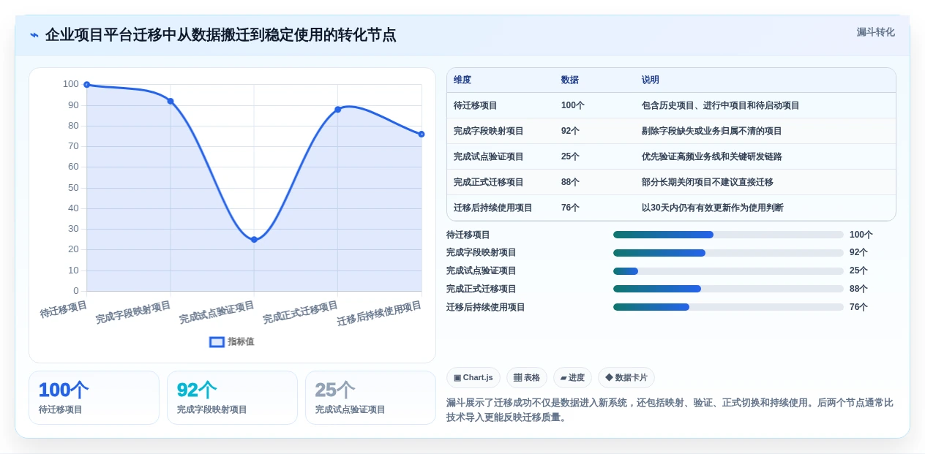Click the page title 企业项目平台迁移中从数据搬迁到稳定使用的转化节点
Viewport: 925px width, 454px height.
coord(220,35)
